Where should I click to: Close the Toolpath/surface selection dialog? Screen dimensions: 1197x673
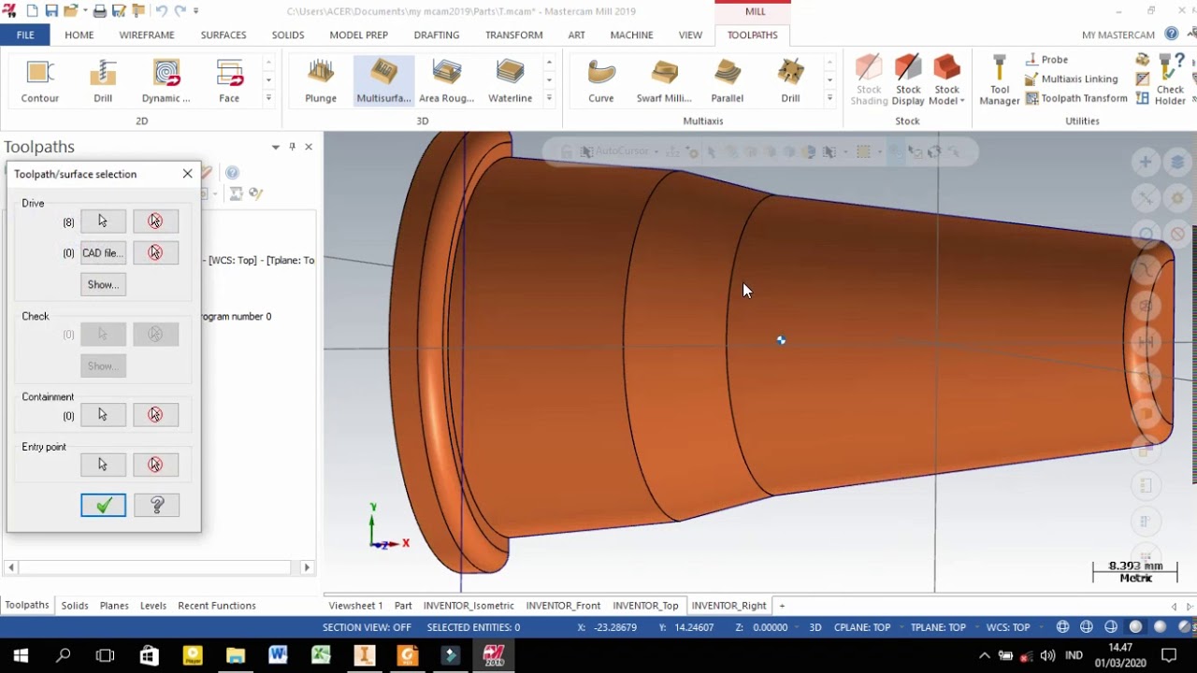[187, 174]
